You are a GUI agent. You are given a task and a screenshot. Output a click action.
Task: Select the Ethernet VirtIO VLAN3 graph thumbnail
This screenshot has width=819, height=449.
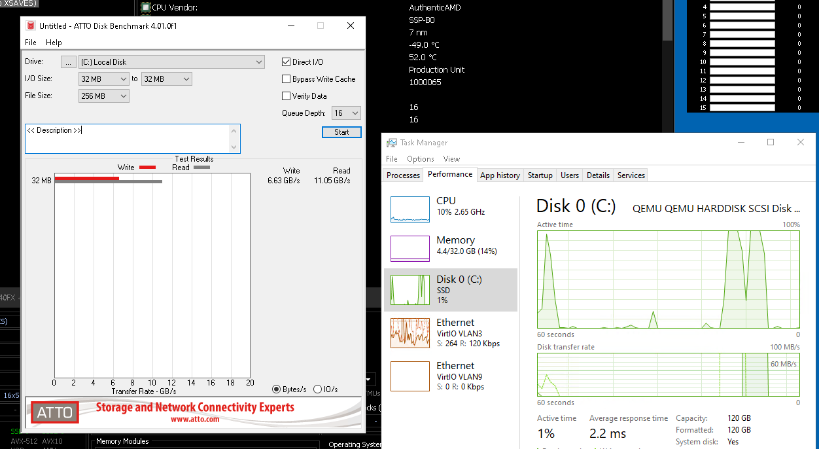pos(409,332)
